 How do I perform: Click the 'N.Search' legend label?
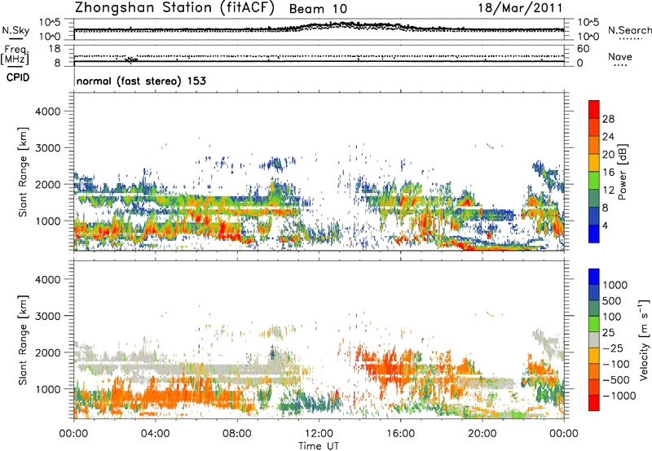629,30
